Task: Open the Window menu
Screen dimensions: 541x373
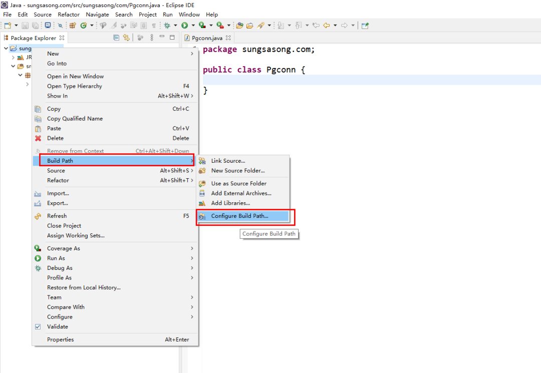Action: click(189, 15)
